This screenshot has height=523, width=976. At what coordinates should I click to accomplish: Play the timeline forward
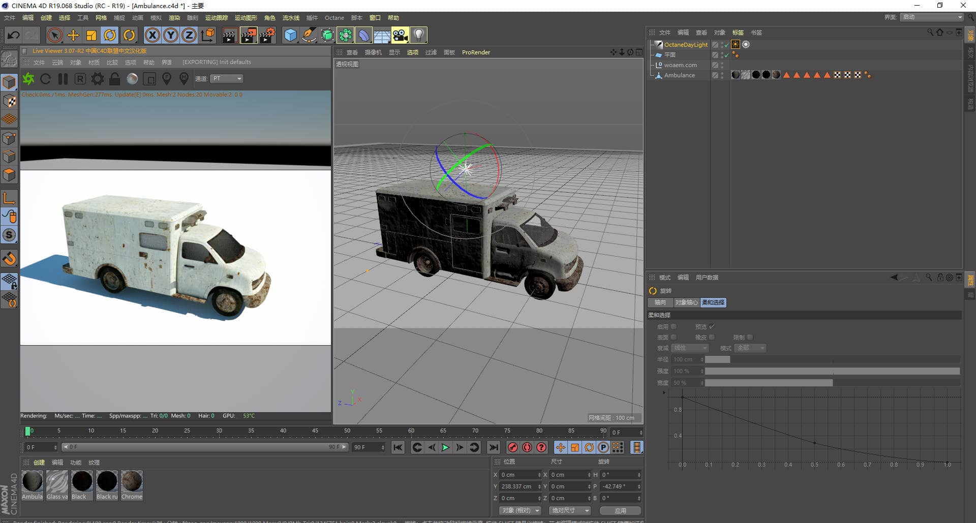445,447
